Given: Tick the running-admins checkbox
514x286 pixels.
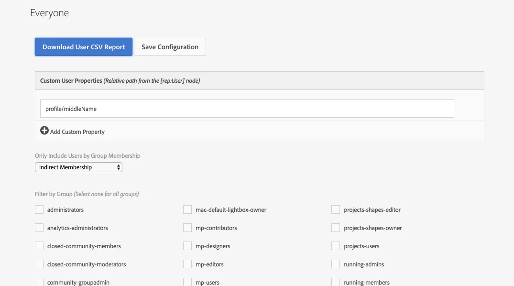Looking at the screenshot, I should coord(336,264).
